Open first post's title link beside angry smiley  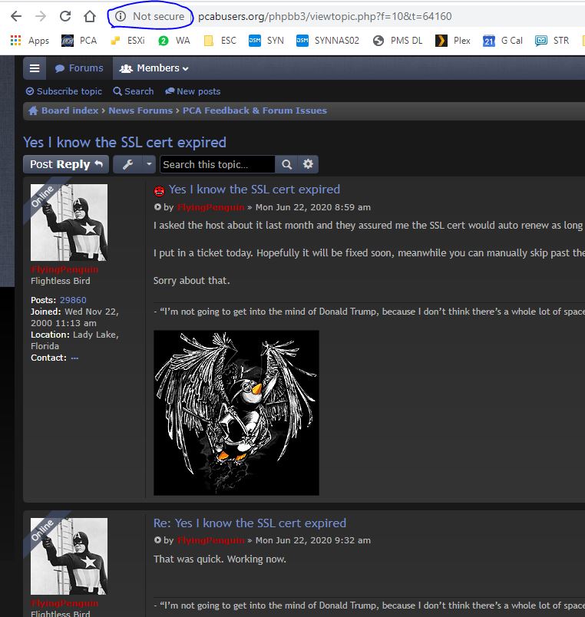[254, 190]
